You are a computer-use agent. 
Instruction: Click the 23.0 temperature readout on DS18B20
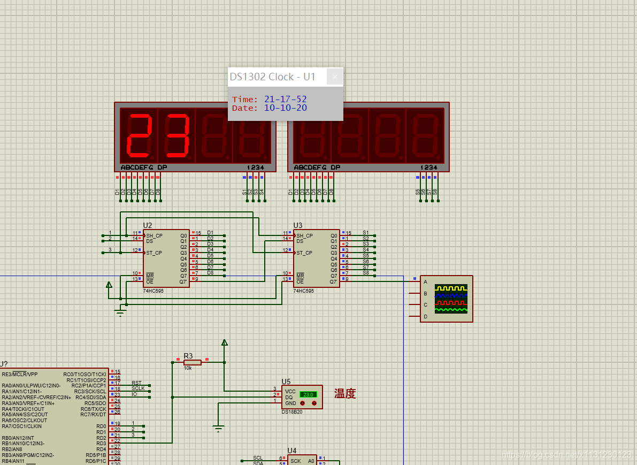tap(308, 394)
